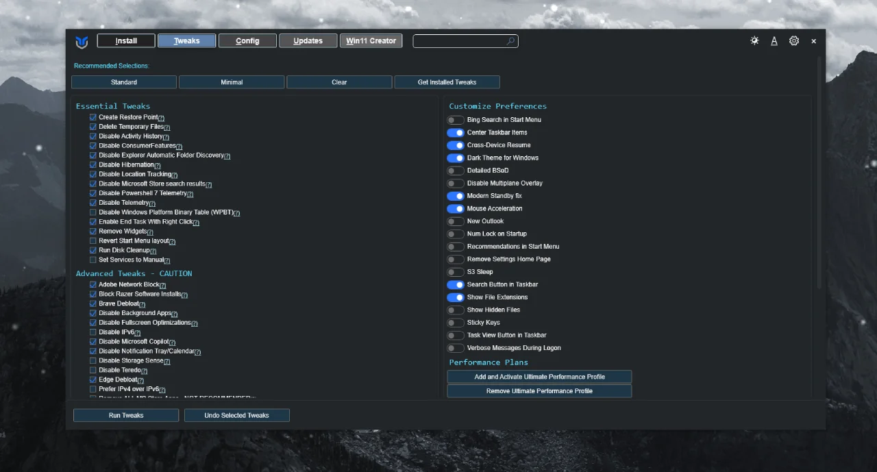
Task: Add and Activate Ultimate Performance Profile
Action: 539,376
